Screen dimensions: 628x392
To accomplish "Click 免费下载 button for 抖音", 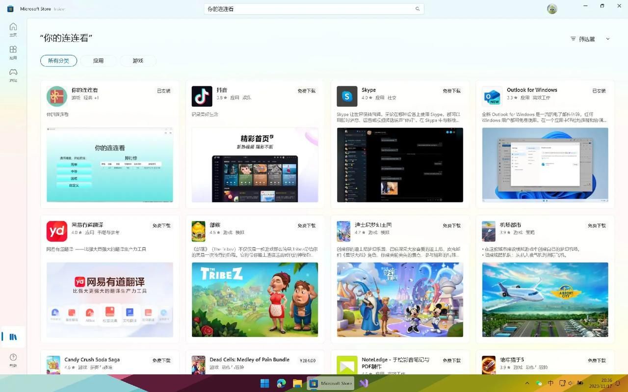I will pos(307,91).
